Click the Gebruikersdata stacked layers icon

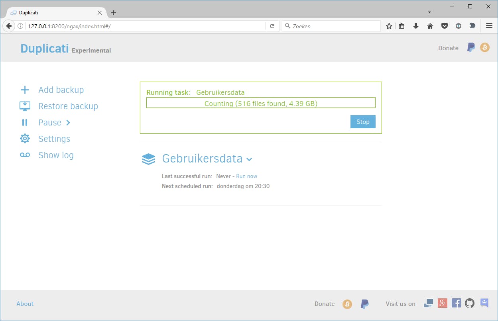coord(148,159)
